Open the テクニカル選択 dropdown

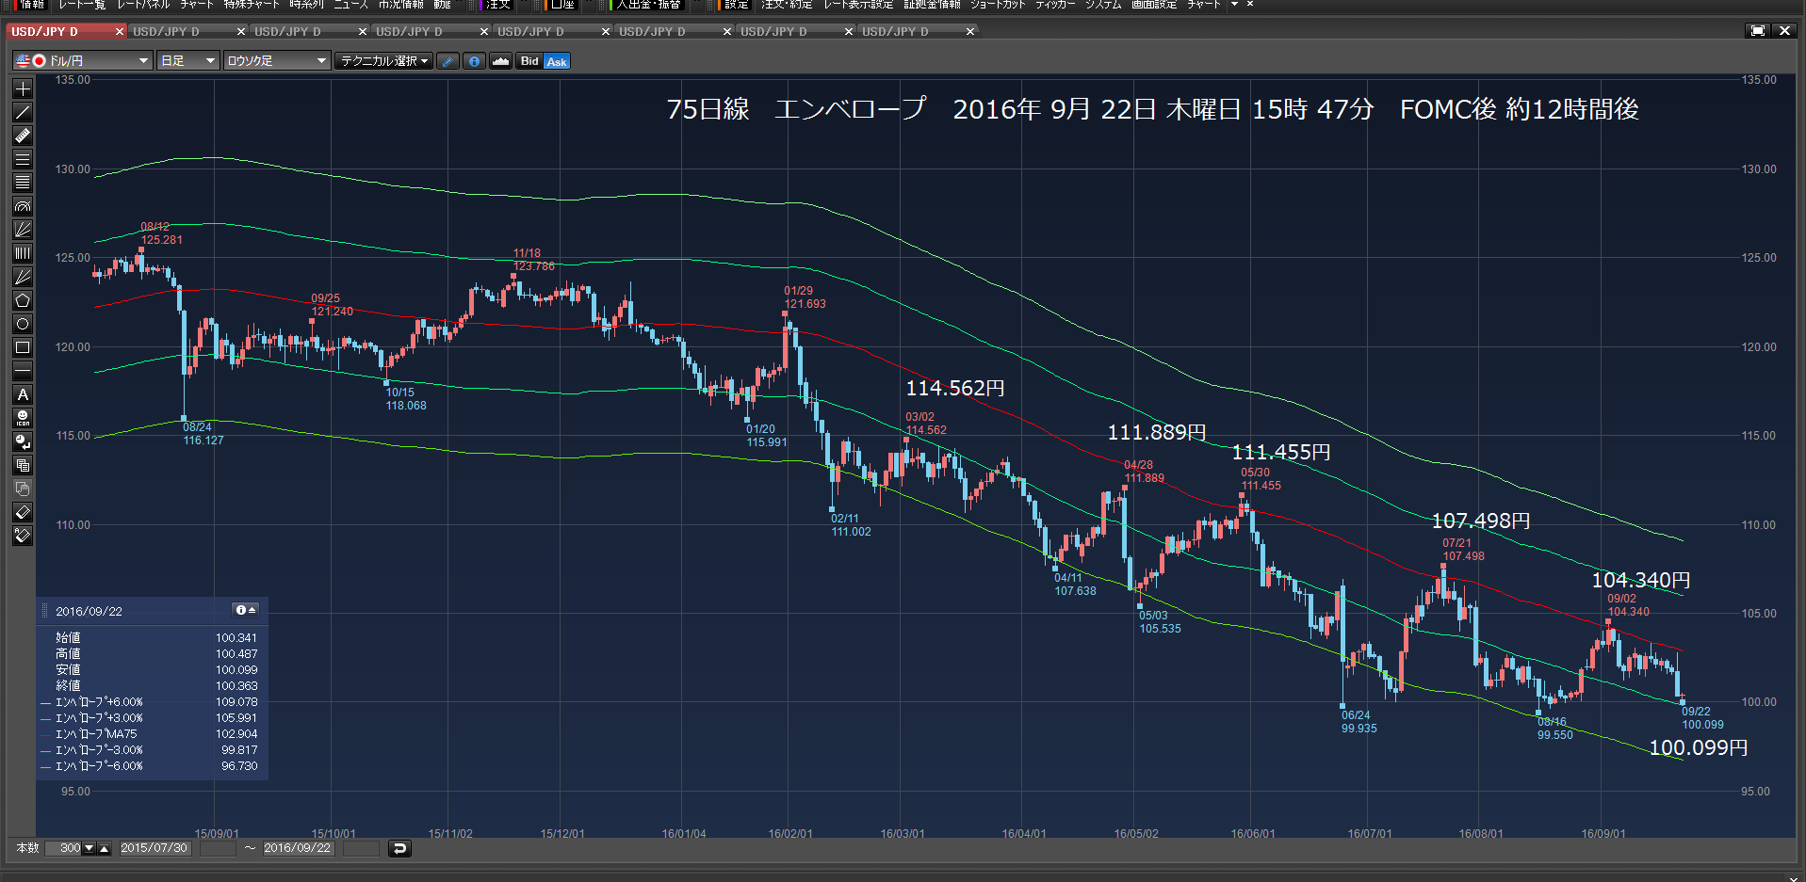tap(384, 61)
